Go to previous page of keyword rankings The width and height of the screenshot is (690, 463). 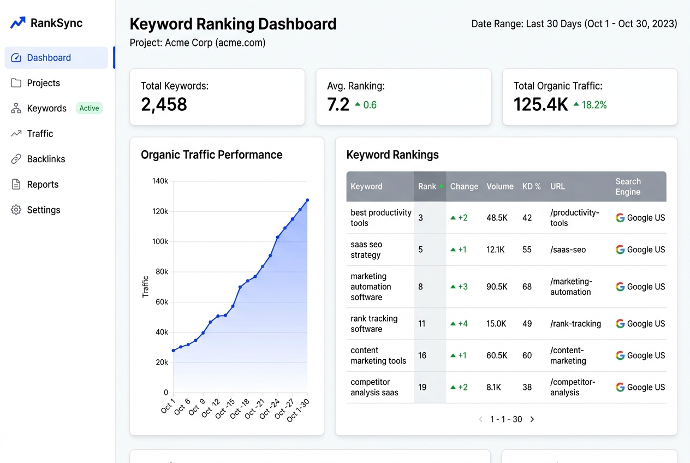tap(480, 419)
